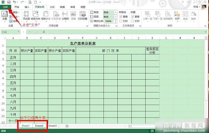Screen dimensions: 209x133
Task: Expand the Name Box dropdown arrow
Action: pos(18,32)
